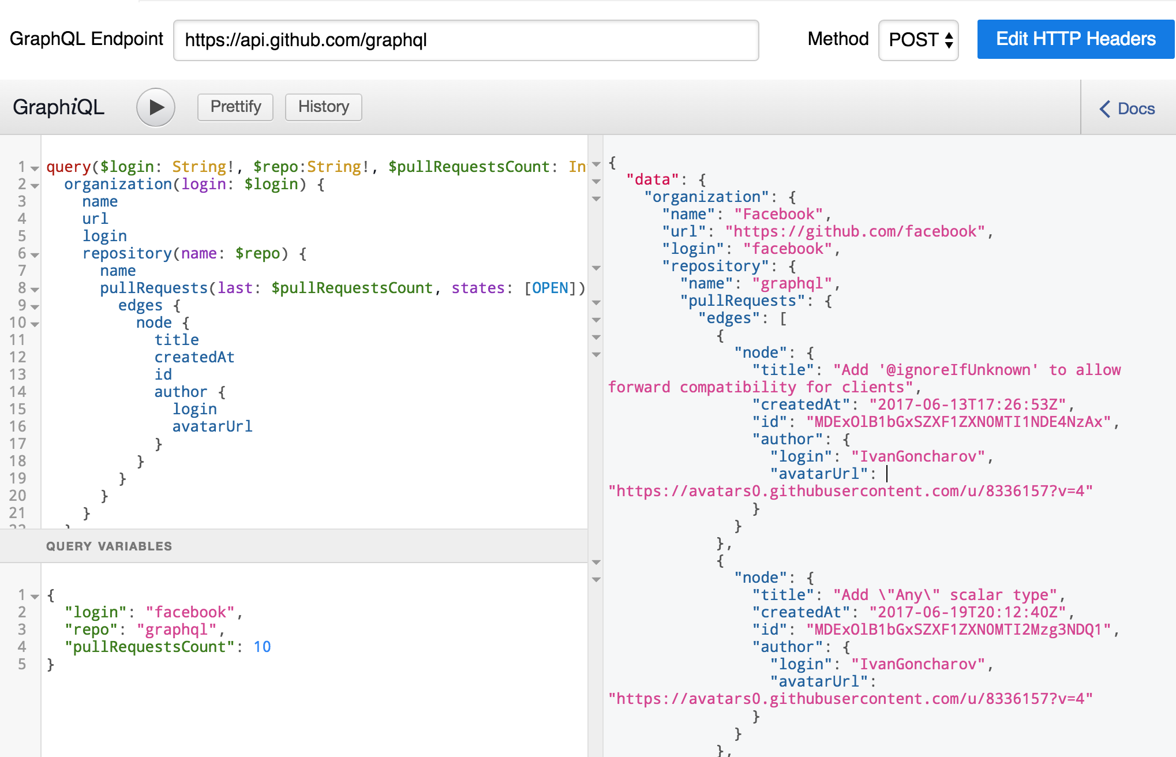This screenshot has width=1176, height=757.
Task: Collapse query fold arrow on line 1
Action: [35, 168]
